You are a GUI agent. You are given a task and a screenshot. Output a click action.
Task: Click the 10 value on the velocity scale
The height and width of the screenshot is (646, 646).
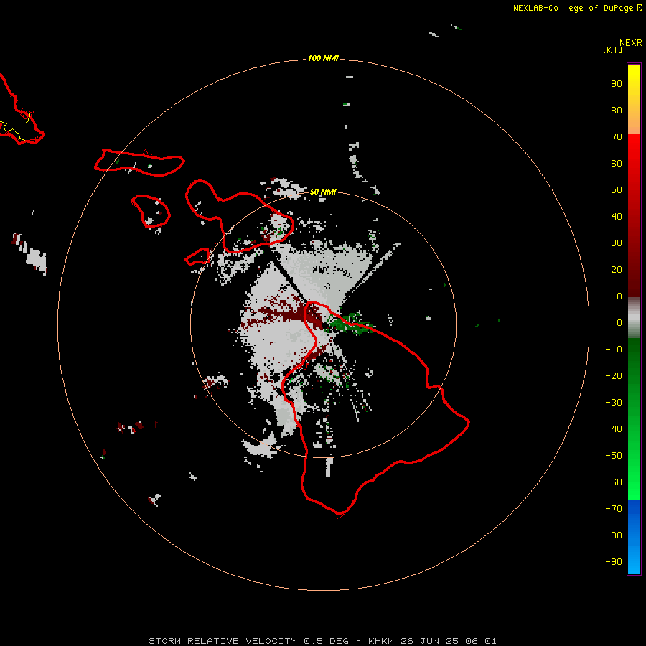coord(617,296)
